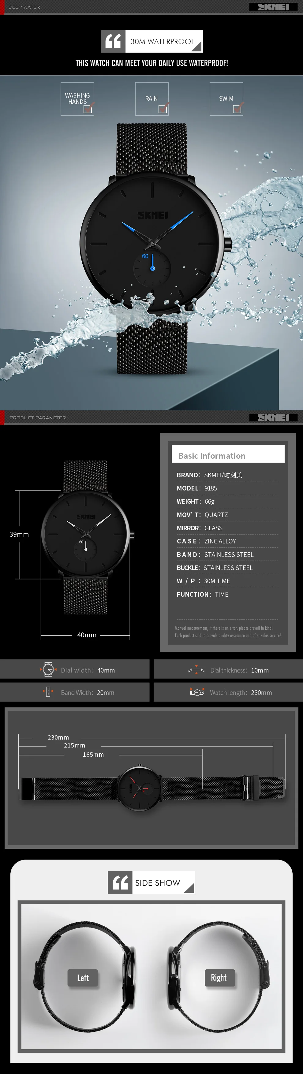
Task: Tick the SWIM checkbox
Action: (237, 109)
